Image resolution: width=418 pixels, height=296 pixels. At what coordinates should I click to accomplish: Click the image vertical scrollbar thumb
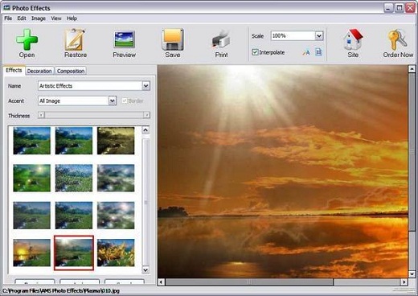coord(412,152)
